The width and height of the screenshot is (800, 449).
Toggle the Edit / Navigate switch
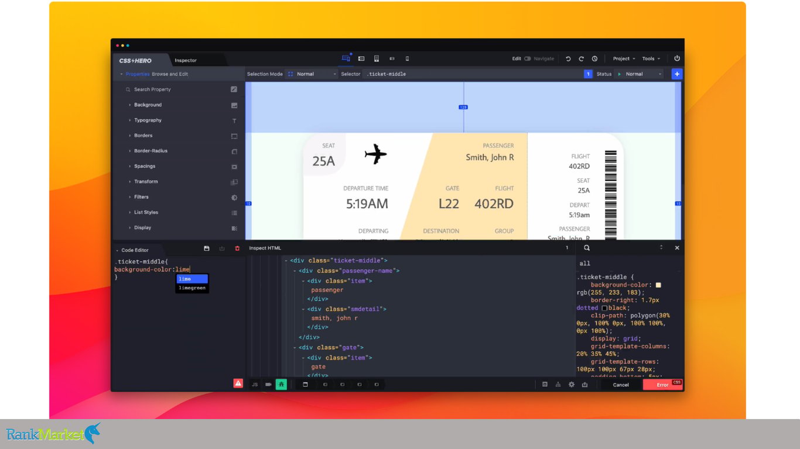(x=528, y=58)
